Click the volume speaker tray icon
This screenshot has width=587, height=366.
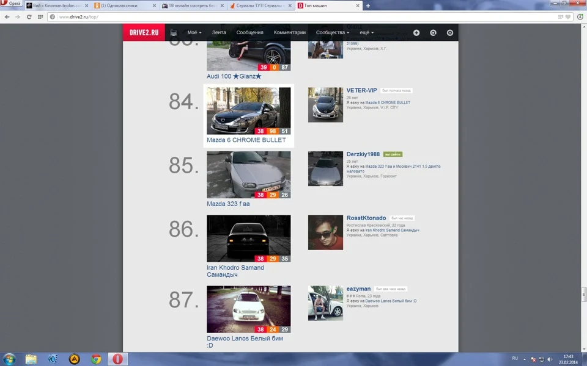coord(550,359)
